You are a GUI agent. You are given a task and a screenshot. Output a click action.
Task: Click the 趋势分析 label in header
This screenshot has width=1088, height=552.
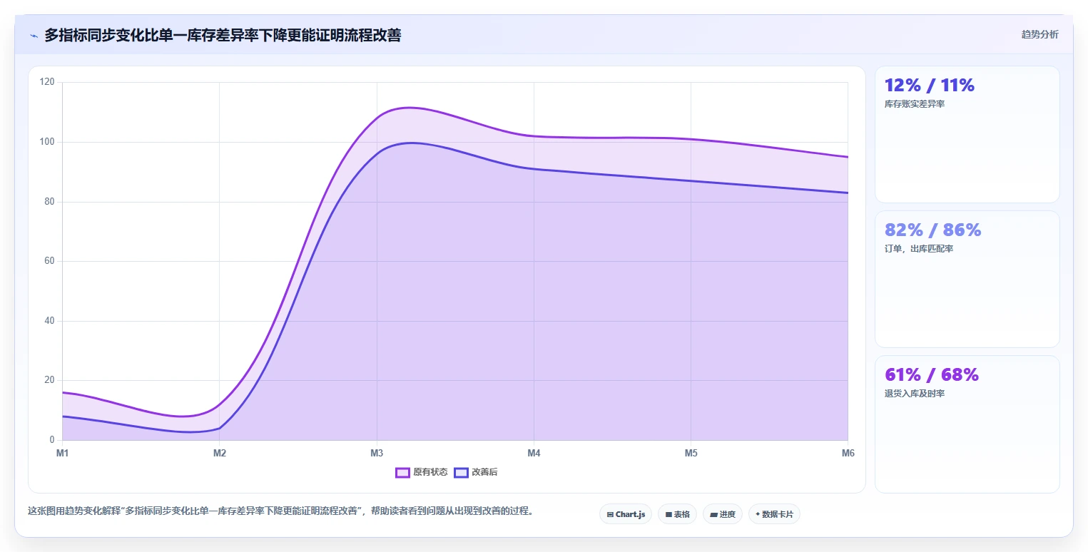pyautogui.click(x=1039, y=34)
